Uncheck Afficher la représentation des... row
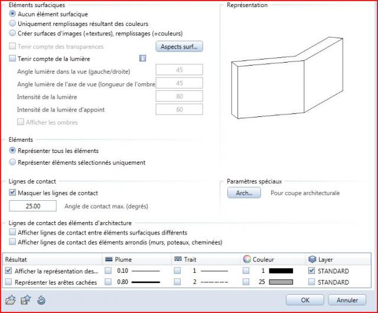This screenshot has width=378, height=313. (x=8, y=271)
